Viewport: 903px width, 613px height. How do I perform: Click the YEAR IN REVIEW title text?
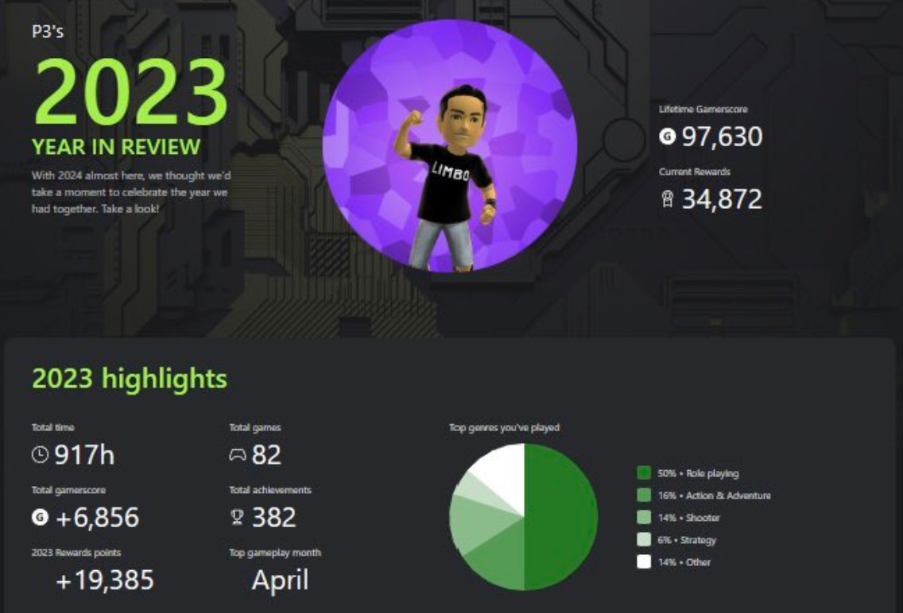coord(116,147)
